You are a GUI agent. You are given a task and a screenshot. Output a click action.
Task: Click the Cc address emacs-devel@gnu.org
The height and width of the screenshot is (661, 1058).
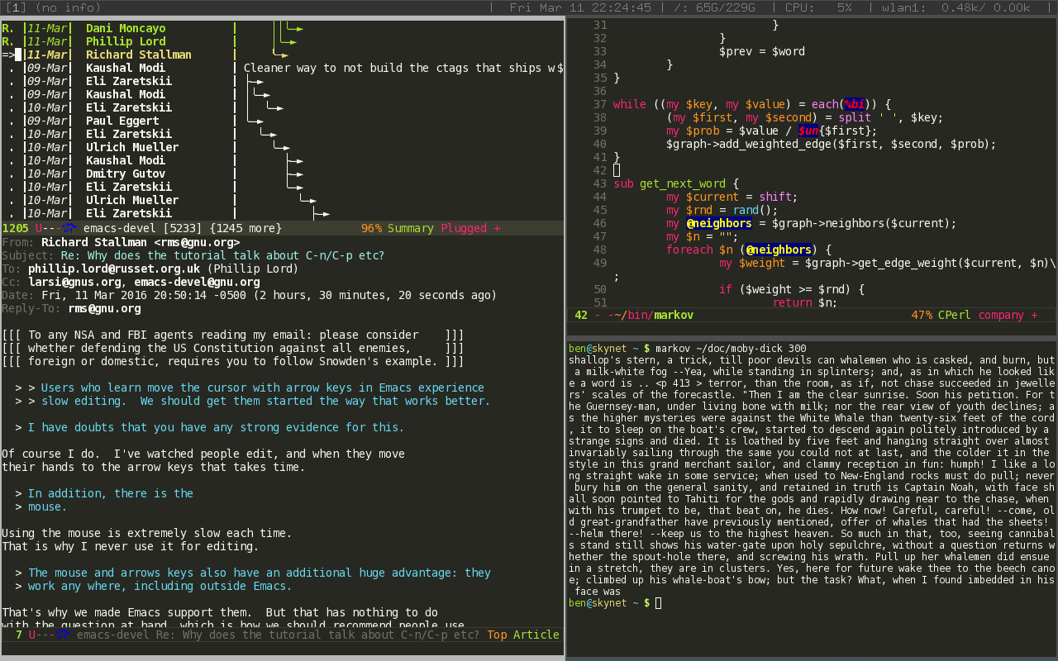197,282
